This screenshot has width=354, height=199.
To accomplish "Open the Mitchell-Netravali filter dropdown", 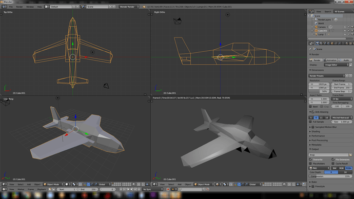I will (x=342, y=117).
